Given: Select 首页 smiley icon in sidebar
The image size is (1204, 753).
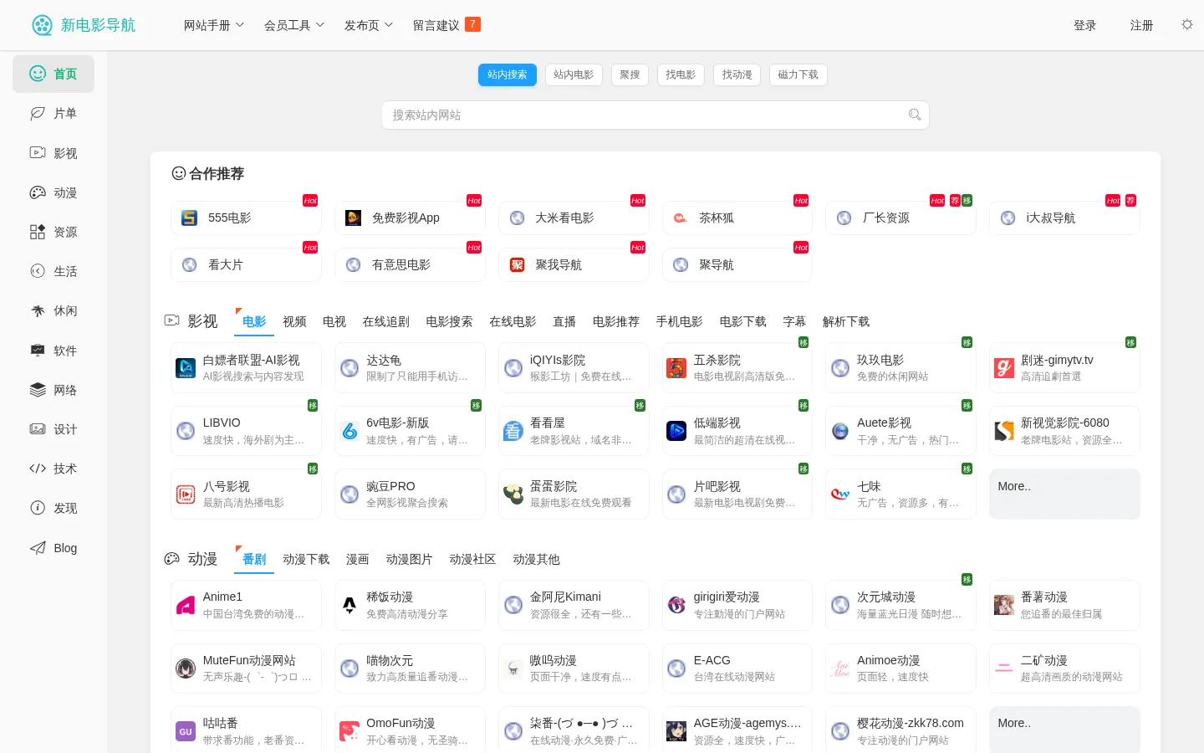Looking at the screenshot, I should tap(38, 74).
